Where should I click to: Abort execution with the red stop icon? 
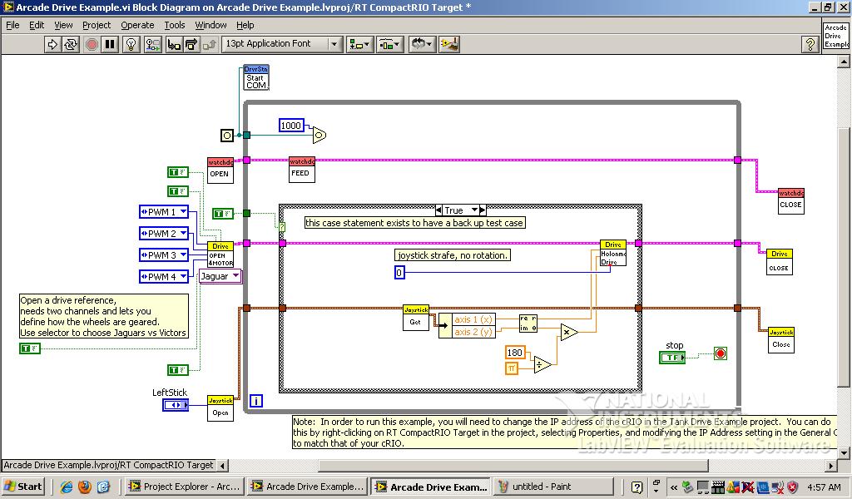pos(92,44)
